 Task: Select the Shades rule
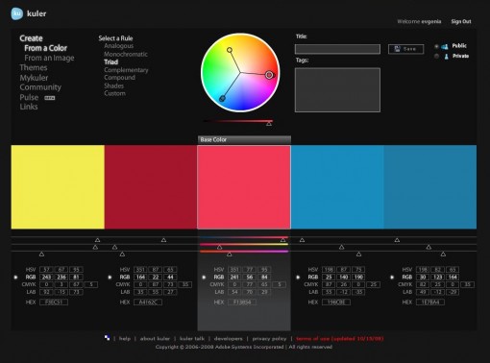(113, 85)
